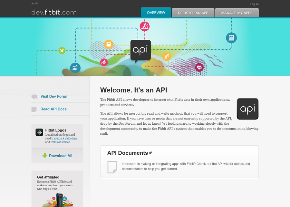Open the Register an App tab
290x207 pixels.
pos(193,13)
